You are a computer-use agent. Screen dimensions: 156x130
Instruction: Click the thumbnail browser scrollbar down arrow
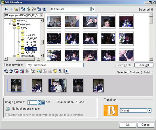pos(151,59)
